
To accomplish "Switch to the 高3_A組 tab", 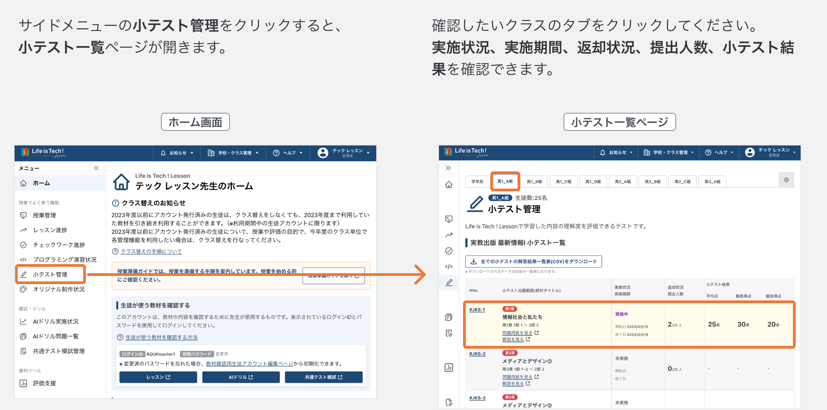I will (x=712, y=181).
